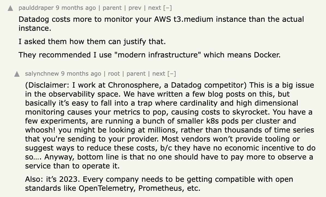
Task: Click the sentence mentioning "modern infrastructure"
Action: [x=149, y=55]
